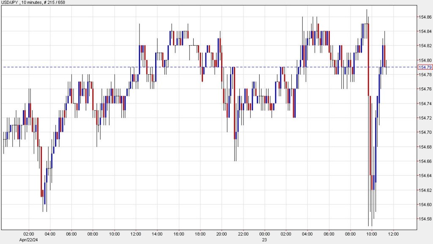This screenshot has height=244, width=433.
Task: Click the 22:00 time axis label
Action: click(x=244, y=234)
